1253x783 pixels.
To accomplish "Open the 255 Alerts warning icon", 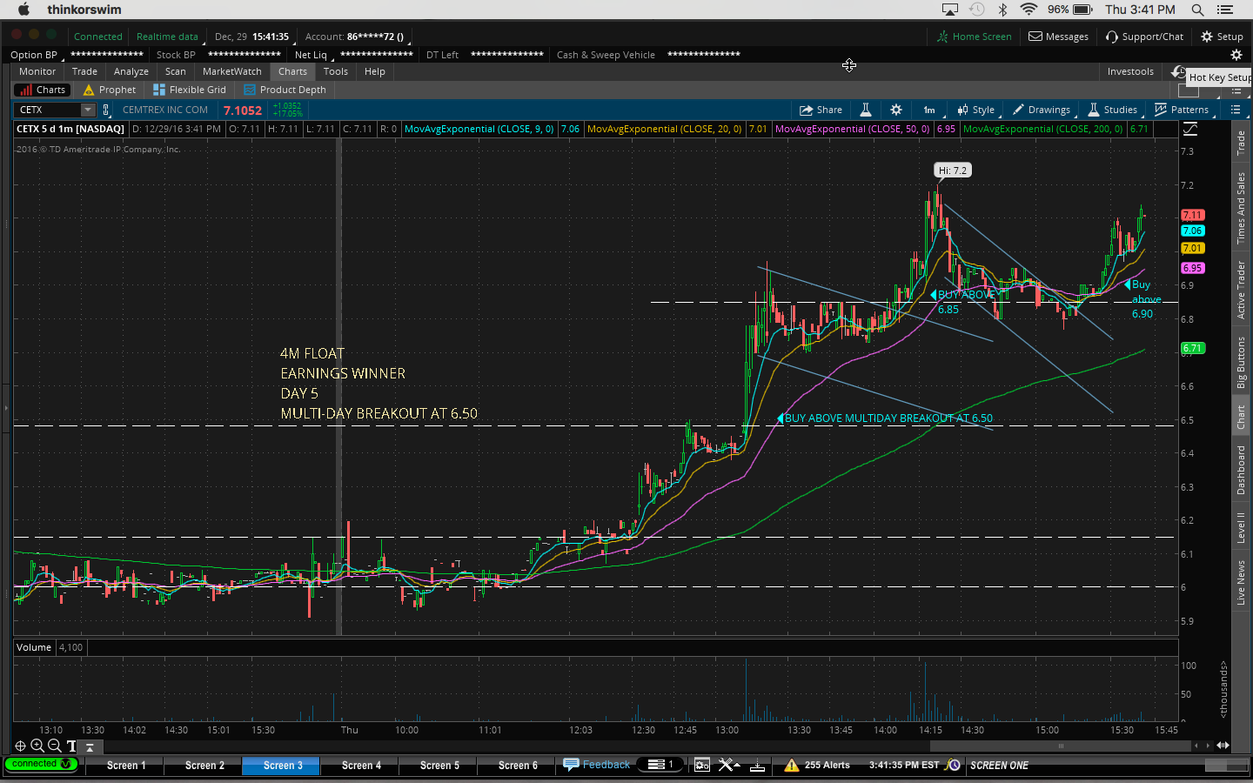I will point(791,765).
